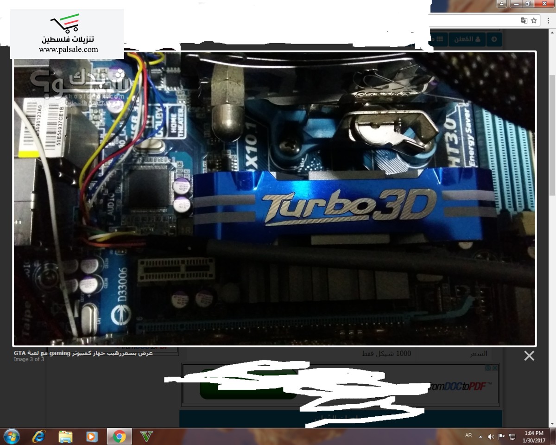Open the volume speaker tray icon
Image resolution: width=556 pixels, height=445 pixels.
[x=491, y=437]
